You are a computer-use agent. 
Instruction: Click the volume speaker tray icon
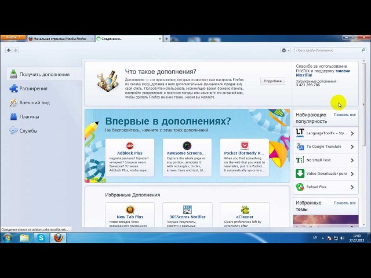pos(342,238)
